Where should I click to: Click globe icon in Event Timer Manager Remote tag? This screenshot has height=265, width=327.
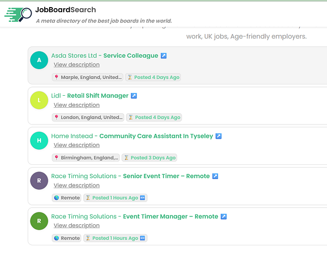coord(56,238)
